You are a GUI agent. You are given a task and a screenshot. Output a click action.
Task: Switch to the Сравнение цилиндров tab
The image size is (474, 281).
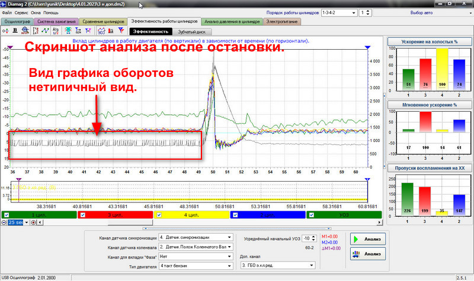(x=103, y=22)
